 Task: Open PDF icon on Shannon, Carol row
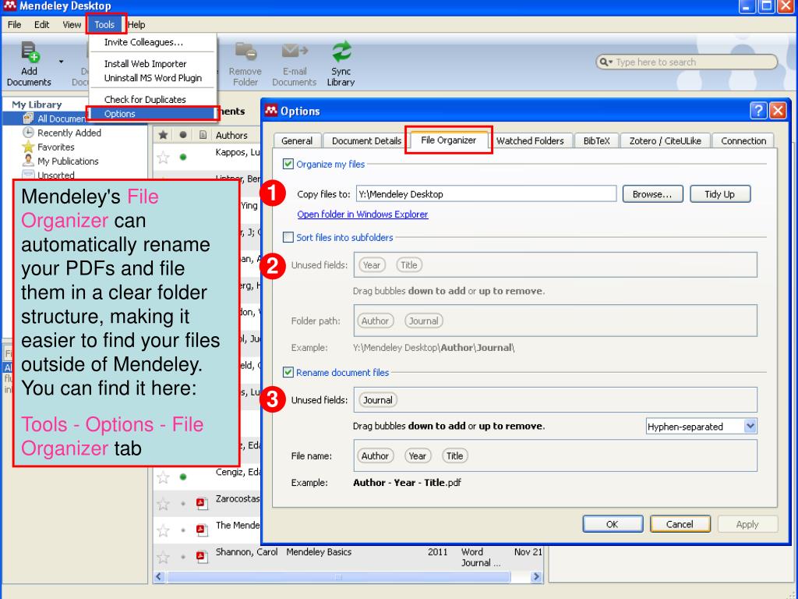click(202, 557)
